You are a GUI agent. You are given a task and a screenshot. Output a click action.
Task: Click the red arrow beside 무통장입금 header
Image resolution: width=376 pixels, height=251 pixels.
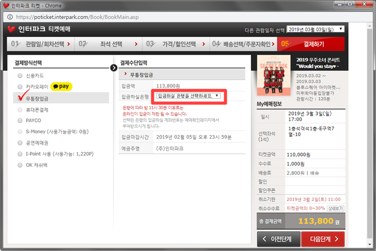click(125, 74)
